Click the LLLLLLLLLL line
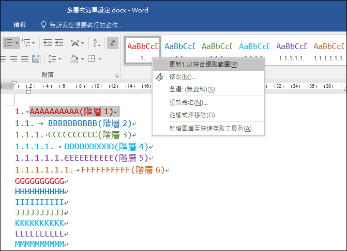The image size is (347, 251). [40, 234]
